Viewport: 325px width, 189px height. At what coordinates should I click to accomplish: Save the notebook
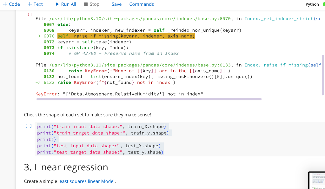click(116, 4)
